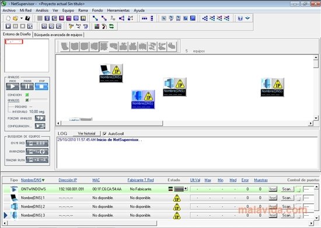Click Scan button in ONTWINDOWS row
Image resolution: width=321 pixels, height=228 pixels.
(x=287, y=189)
